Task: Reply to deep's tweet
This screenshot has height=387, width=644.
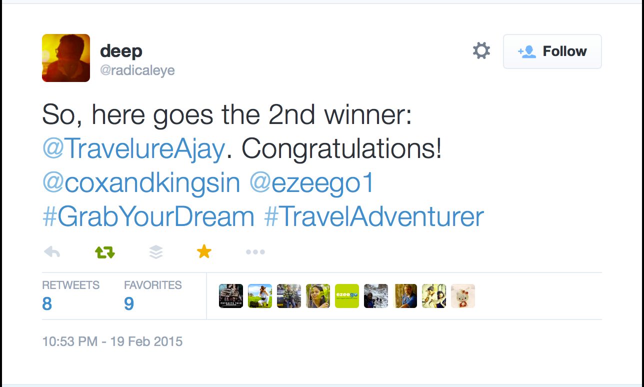Action: [52, 251]
